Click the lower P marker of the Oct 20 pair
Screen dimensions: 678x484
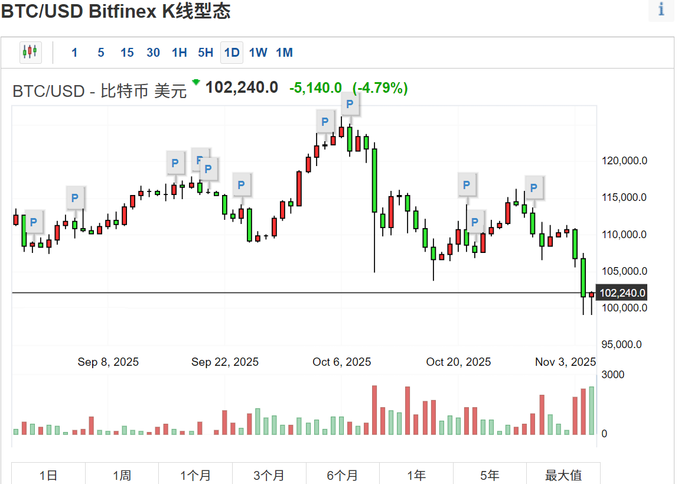point(475,222)
